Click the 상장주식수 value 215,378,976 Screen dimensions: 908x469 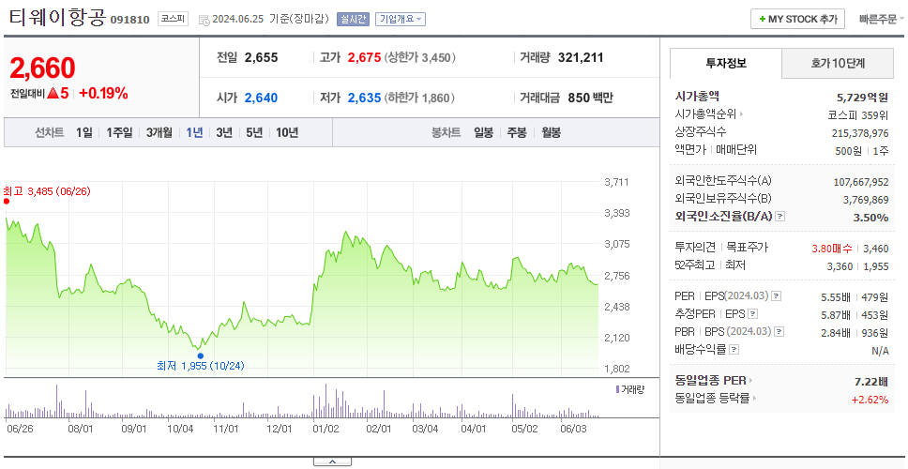point(860,133)
